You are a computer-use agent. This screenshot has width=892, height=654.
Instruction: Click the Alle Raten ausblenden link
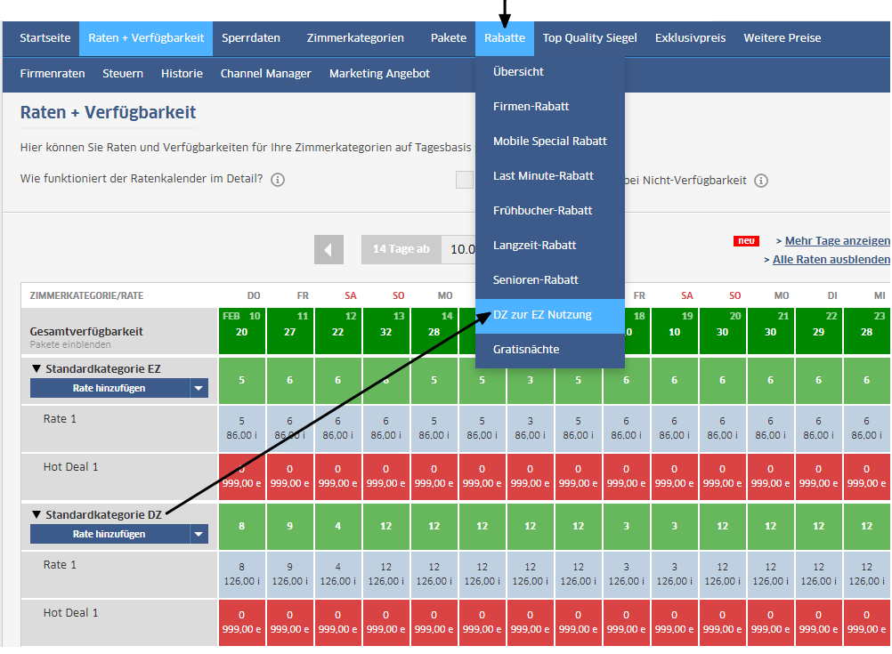tap(831, 260)
